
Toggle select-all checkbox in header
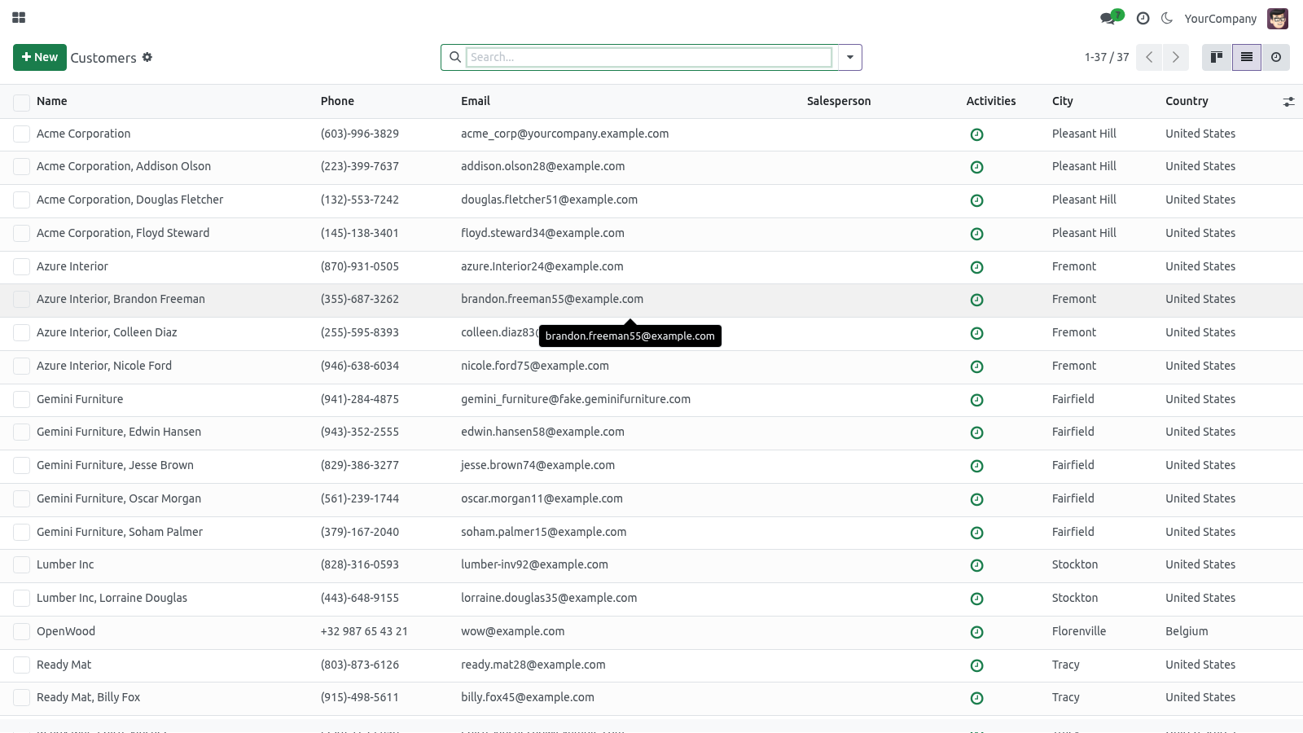point(21,102)
